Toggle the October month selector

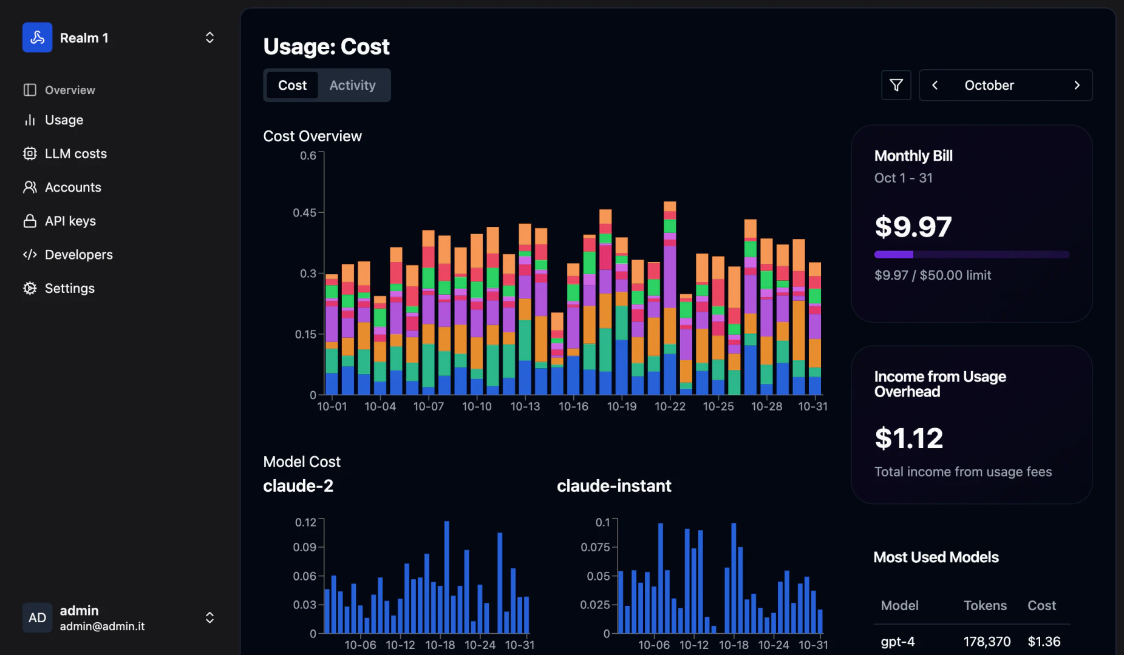click(x=989, y=85)
